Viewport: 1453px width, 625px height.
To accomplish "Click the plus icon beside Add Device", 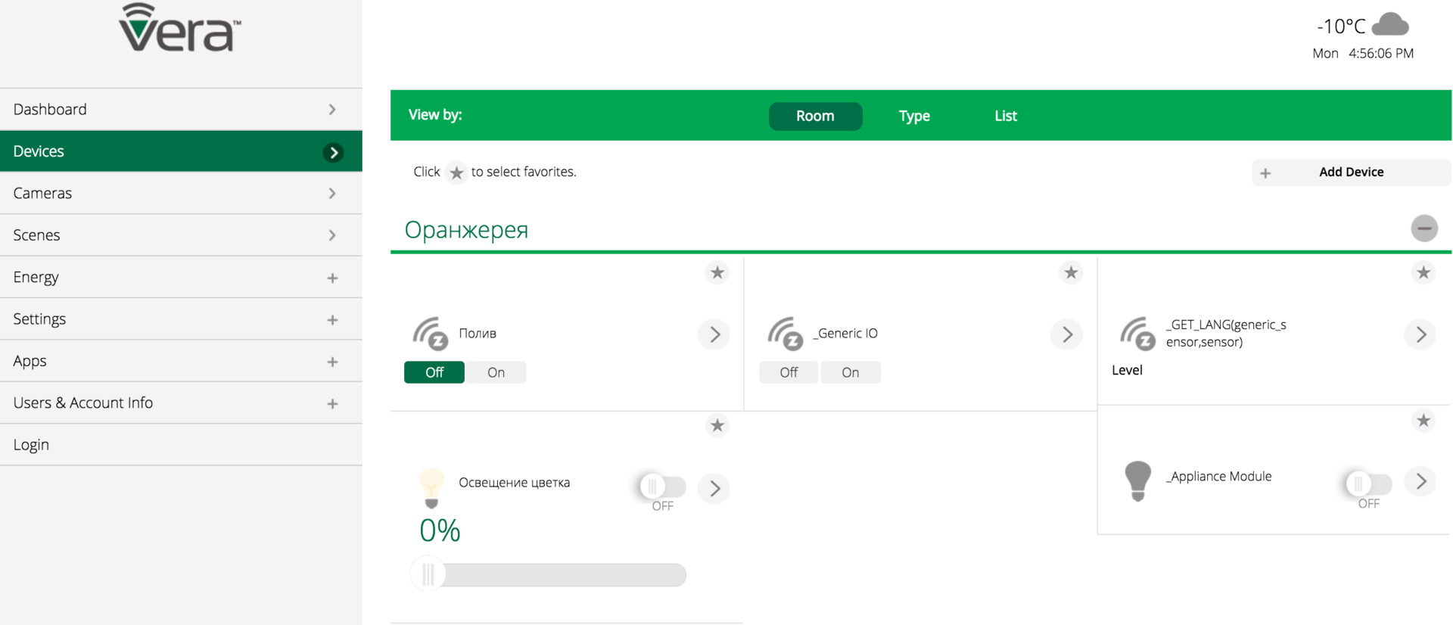I will (x=1265, y=173).
